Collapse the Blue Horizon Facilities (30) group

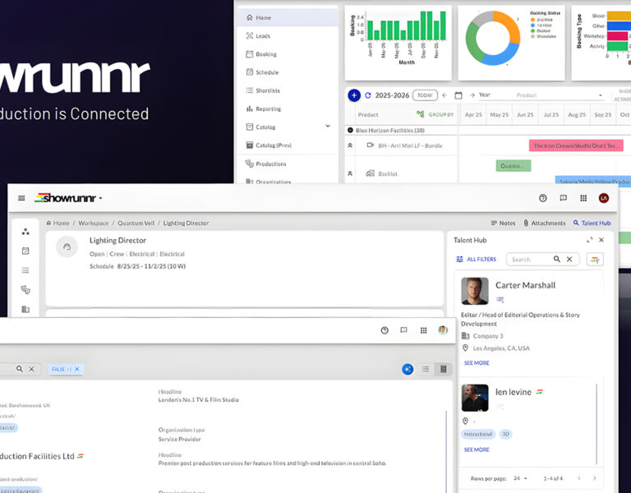pyautogui.click(x=350, y=131)
